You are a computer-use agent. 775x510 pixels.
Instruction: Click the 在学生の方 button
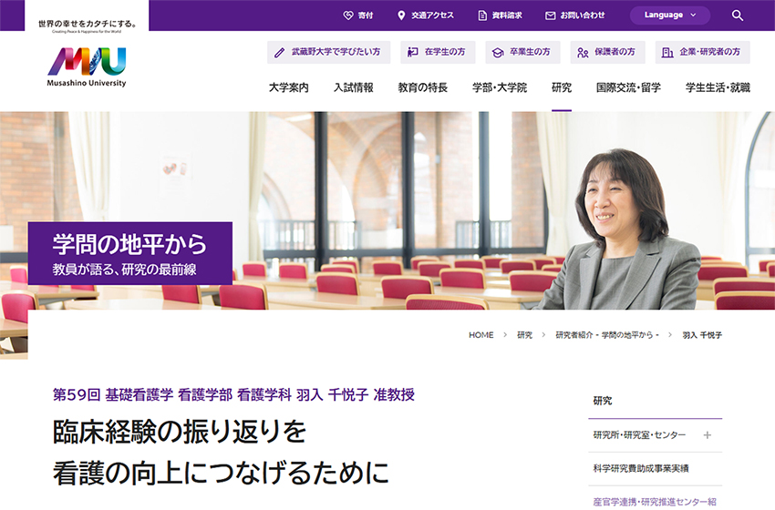tap(438, 52)
